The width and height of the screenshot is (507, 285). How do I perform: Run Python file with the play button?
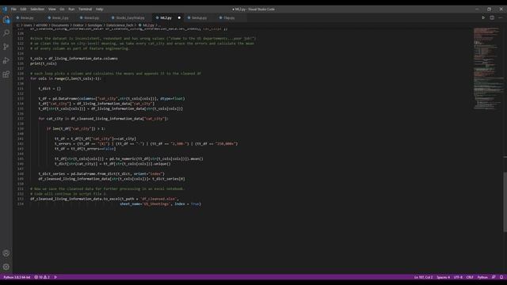coord(483,17)
